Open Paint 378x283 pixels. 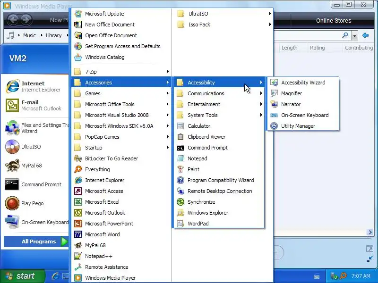coord(219,169)
